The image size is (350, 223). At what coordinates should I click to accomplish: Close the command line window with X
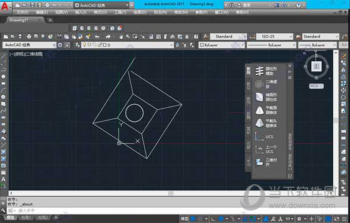(x=3, y=203)
